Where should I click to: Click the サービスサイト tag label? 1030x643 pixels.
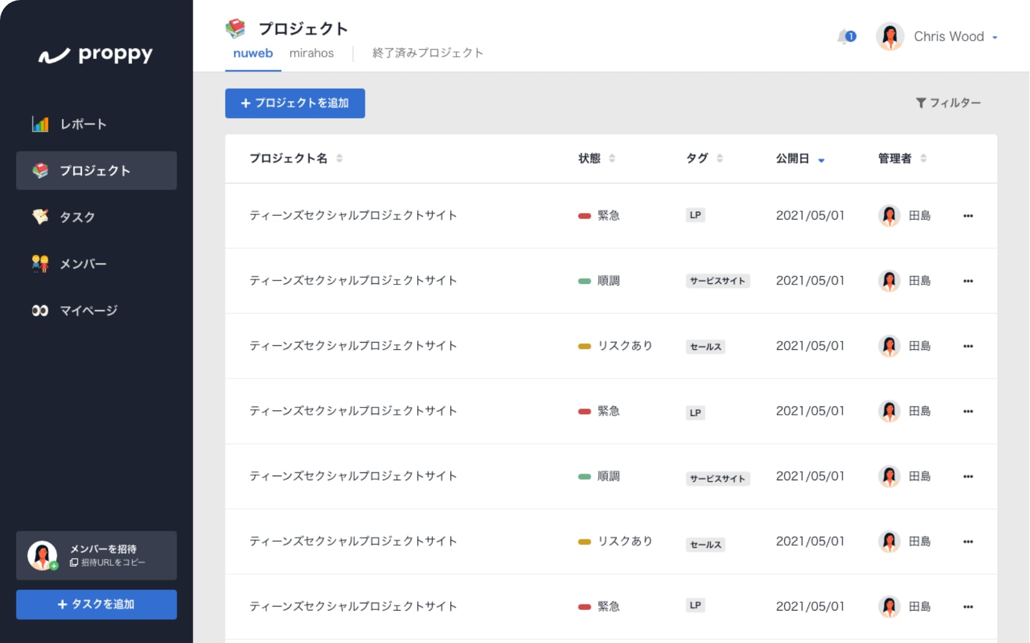click(717, 281)
